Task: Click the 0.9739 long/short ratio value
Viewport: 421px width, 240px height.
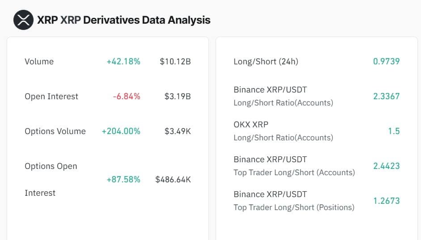Action: click(x=386, y=62)
